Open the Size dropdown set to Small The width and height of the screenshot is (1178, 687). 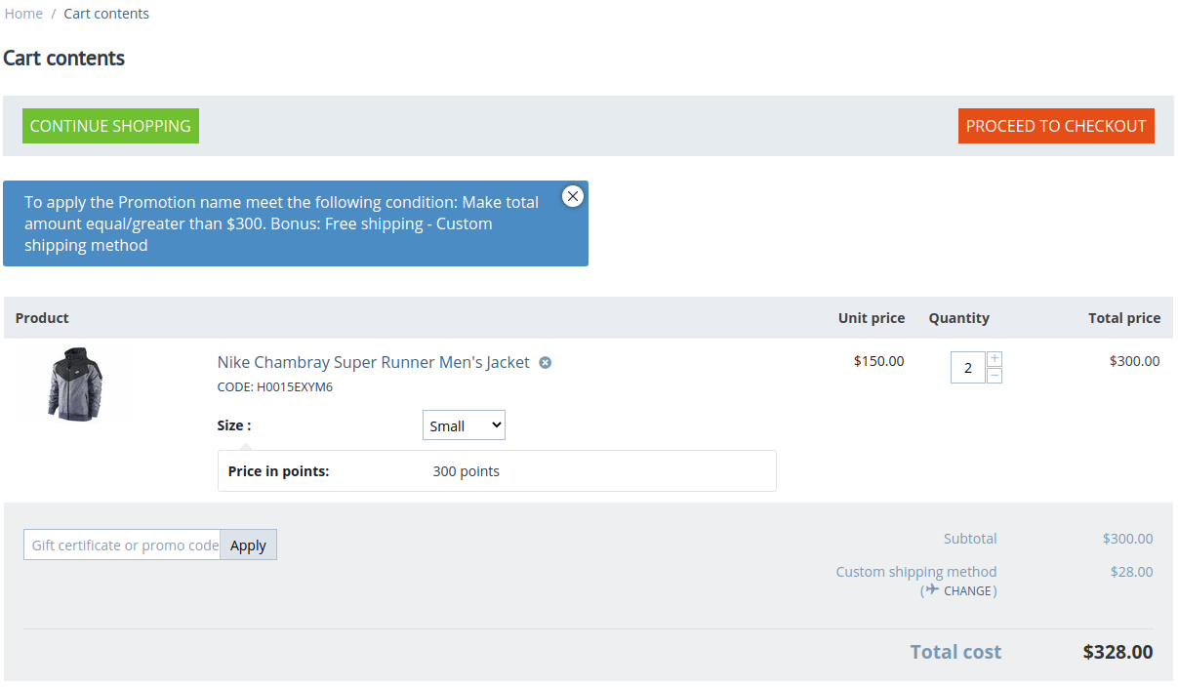[464, 425]
